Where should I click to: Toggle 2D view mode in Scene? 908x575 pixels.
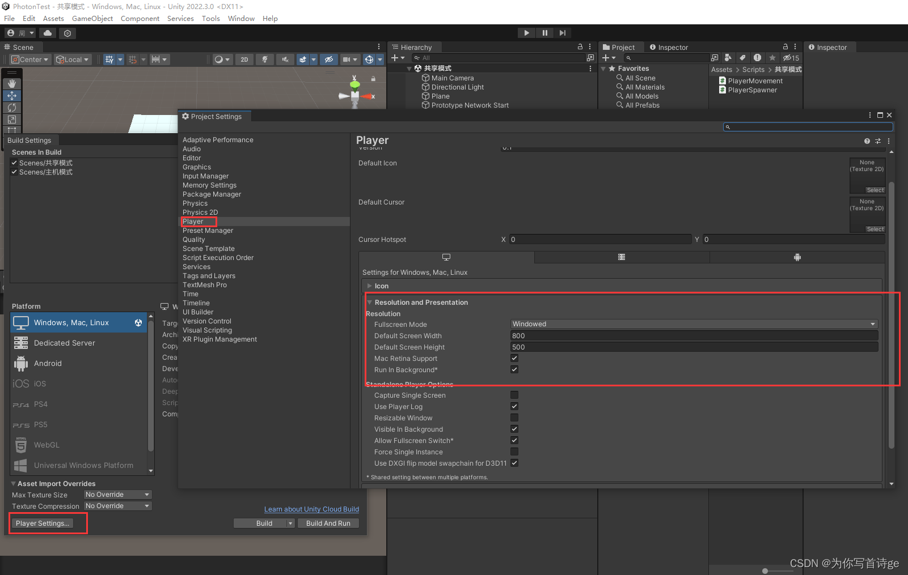click(x=244, y=59)
